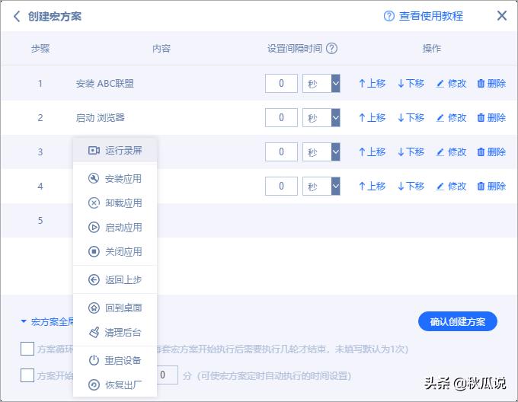Delete step 4 with 删除

(491, 187)
